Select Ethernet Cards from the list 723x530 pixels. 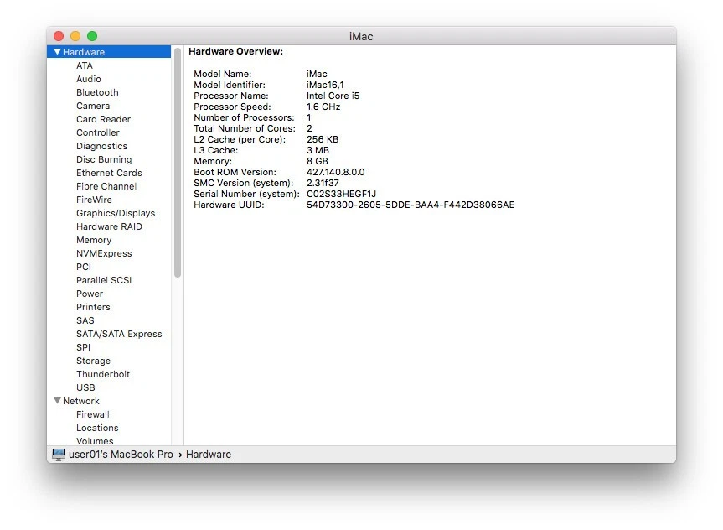tap(106, 173)
